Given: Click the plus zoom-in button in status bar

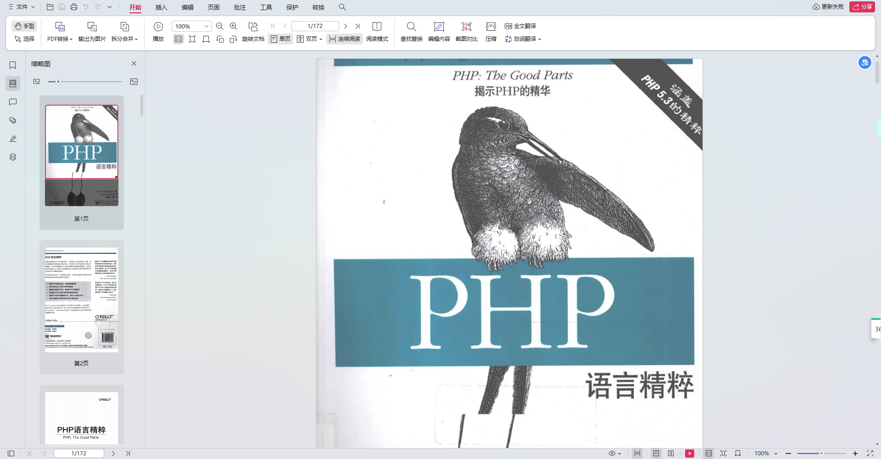Looking at the screenshot, I should tap(855, 453).
